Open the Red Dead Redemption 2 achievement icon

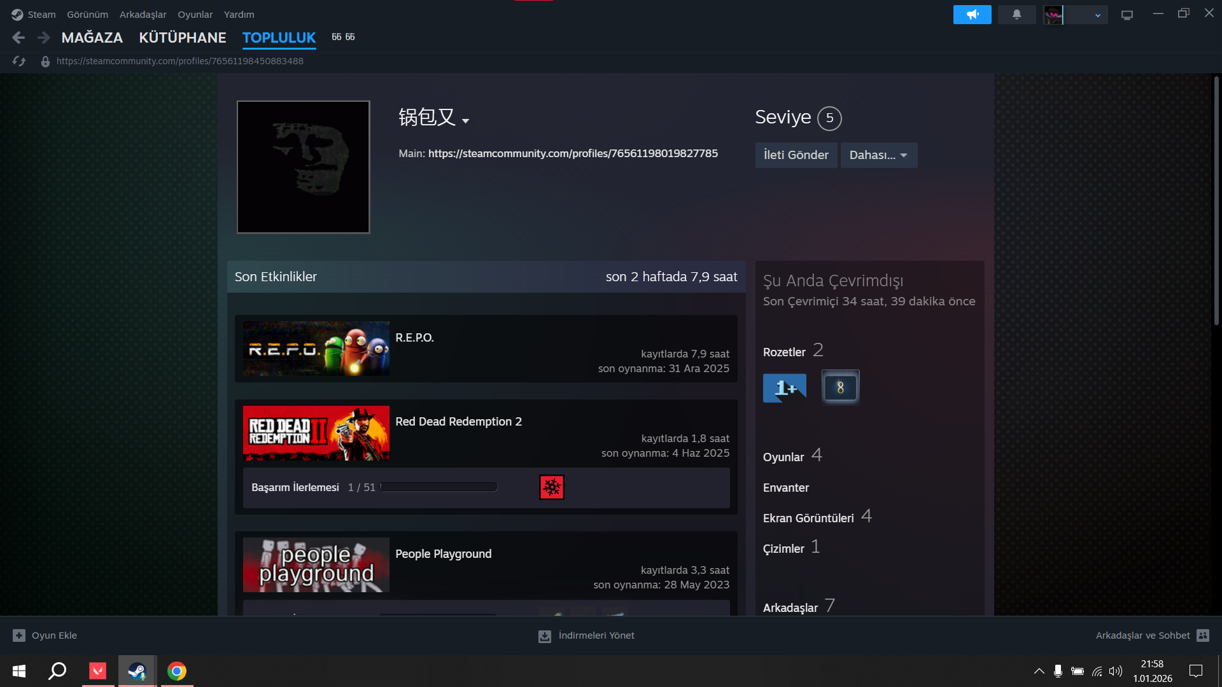(x=552, y=487)
